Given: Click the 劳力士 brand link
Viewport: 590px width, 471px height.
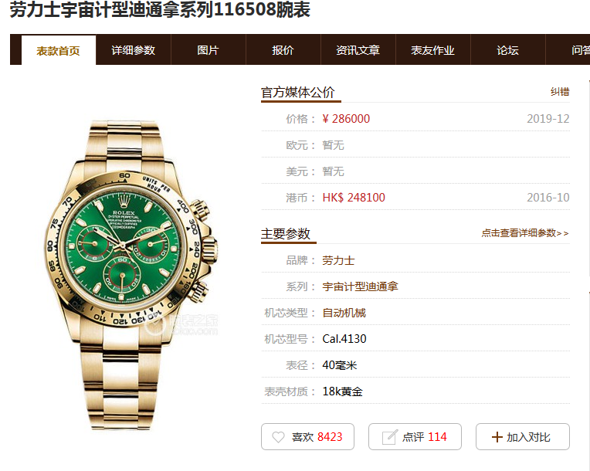Looking at the screenshot, I should pos(338,260).
